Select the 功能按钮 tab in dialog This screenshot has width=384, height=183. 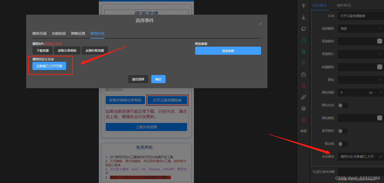point(58,33)
